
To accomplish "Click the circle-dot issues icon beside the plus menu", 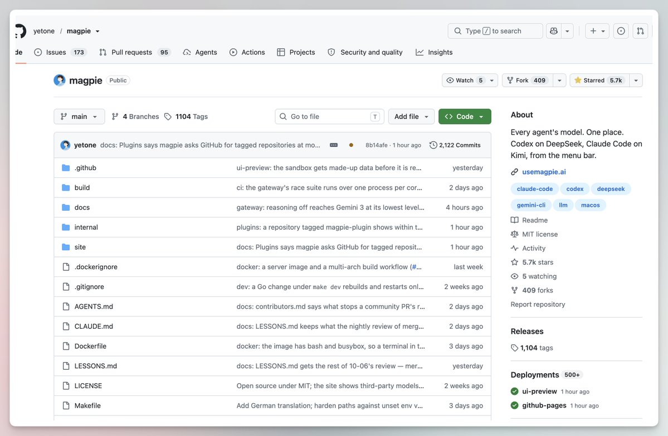I will pos(621,31).
